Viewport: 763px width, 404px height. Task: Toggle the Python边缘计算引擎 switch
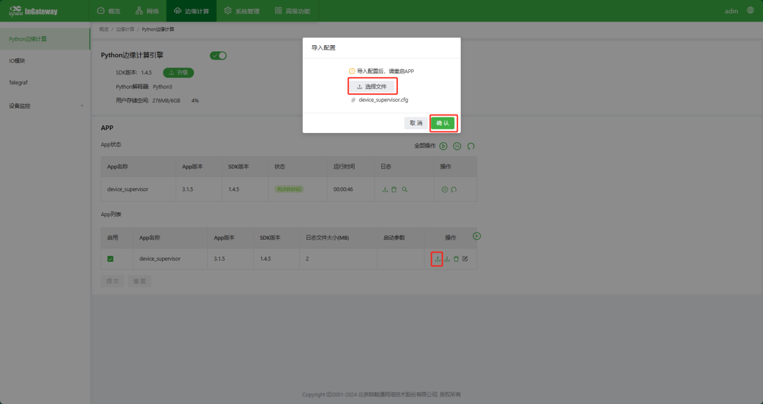(x=218, y=55)
